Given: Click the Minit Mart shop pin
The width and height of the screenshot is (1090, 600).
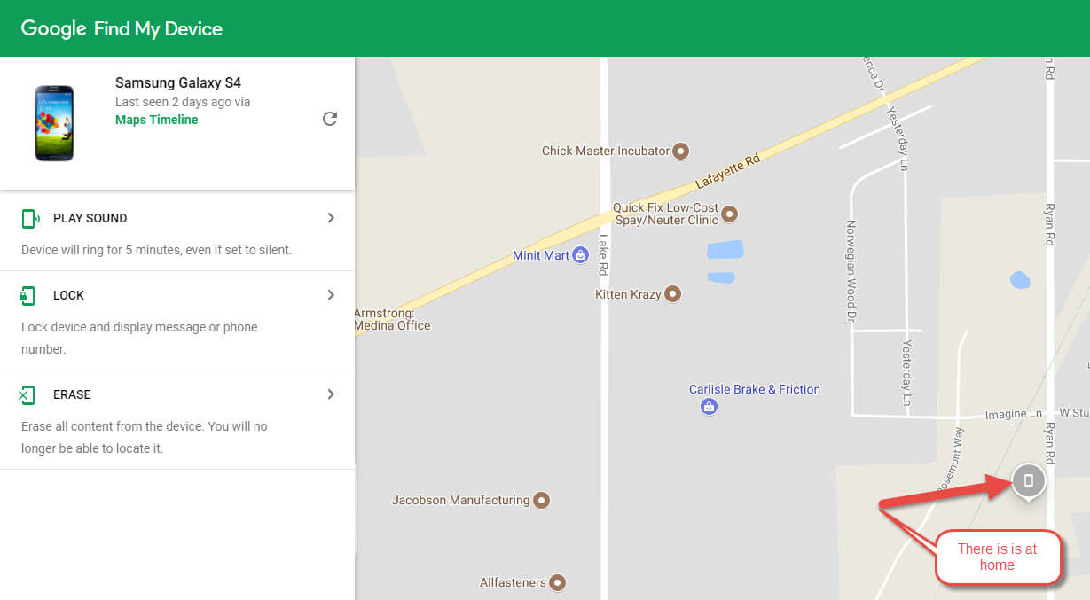Looking at the screenshot, I should pos(580,255).
